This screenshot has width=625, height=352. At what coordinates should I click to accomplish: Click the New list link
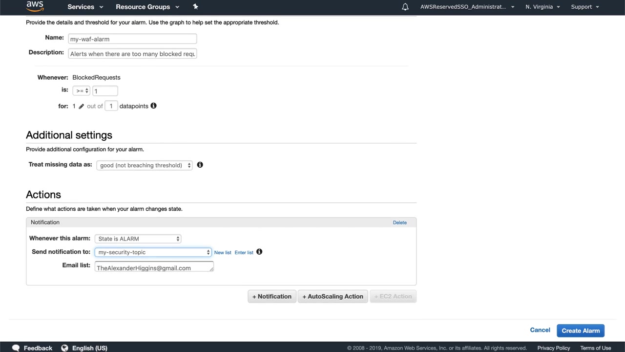coord(223,252)
